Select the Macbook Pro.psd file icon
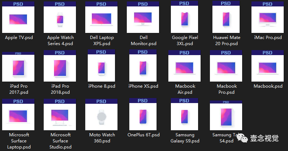This screenshot has width=288, height=151. [x=226, y=66]
